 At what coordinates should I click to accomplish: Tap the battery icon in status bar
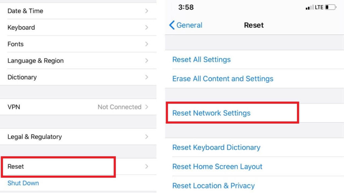click(331, 7)
